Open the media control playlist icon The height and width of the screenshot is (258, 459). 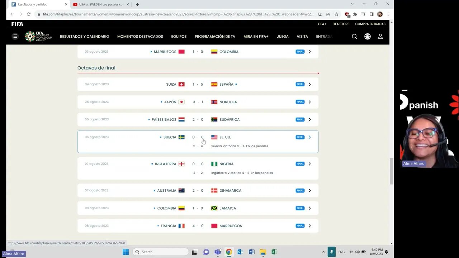(363, 14)
